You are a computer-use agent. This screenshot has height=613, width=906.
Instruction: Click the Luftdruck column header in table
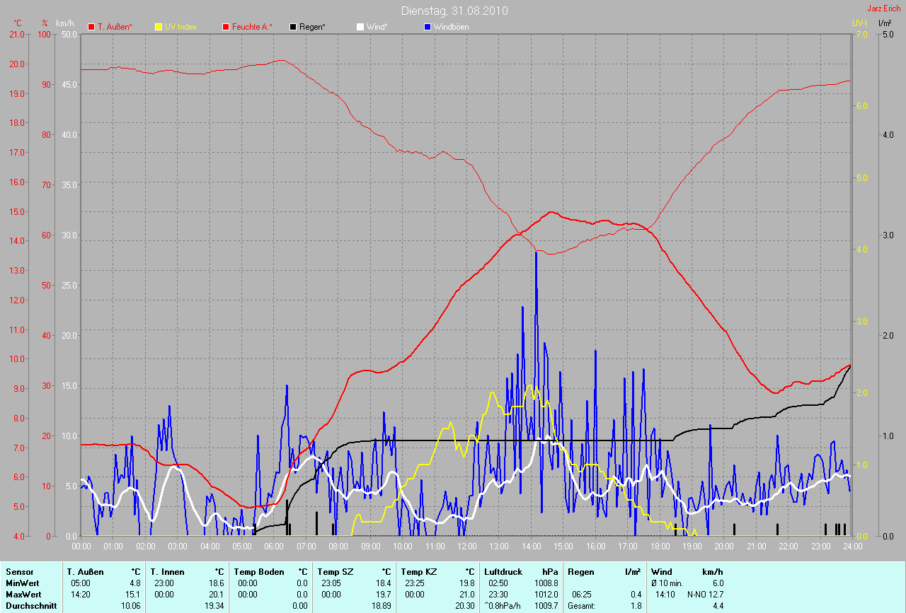click(502, 571)
